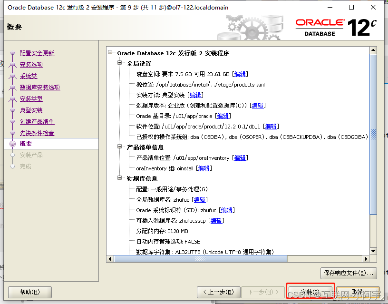Image resolution: width=388 pixels, height=304 pixels.
Task: Start installation with 安装(I) button
Action: coord(310,292)
